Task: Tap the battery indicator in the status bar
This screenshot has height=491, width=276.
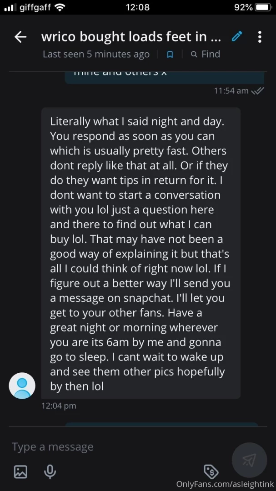Action: tap(263, 7)
